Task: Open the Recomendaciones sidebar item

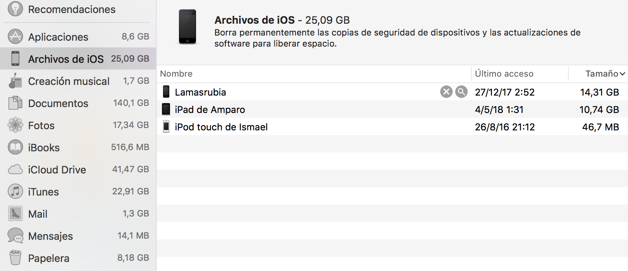Action: click(71, 9)
